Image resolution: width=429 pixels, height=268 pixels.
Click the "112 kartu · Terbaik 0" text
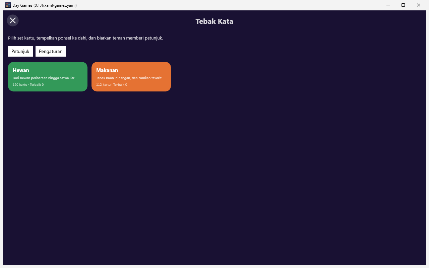112,85
